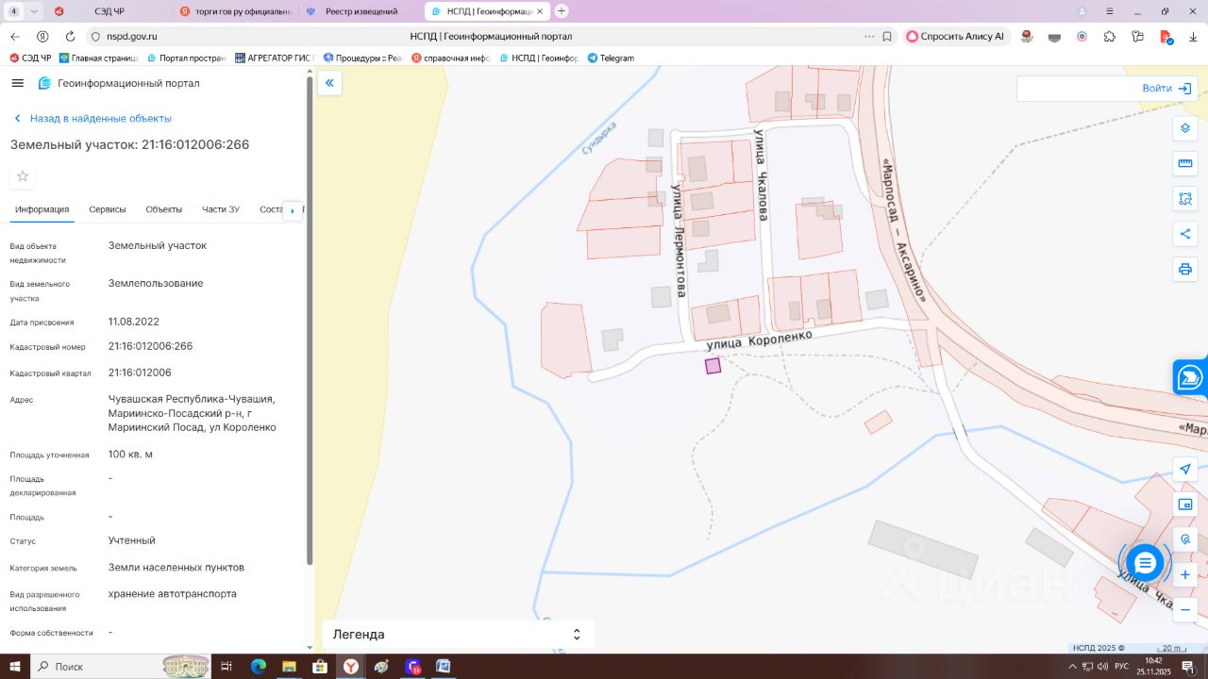
Task: Click the map zoom-out minus button
Action: click(x=1185, y=609)
